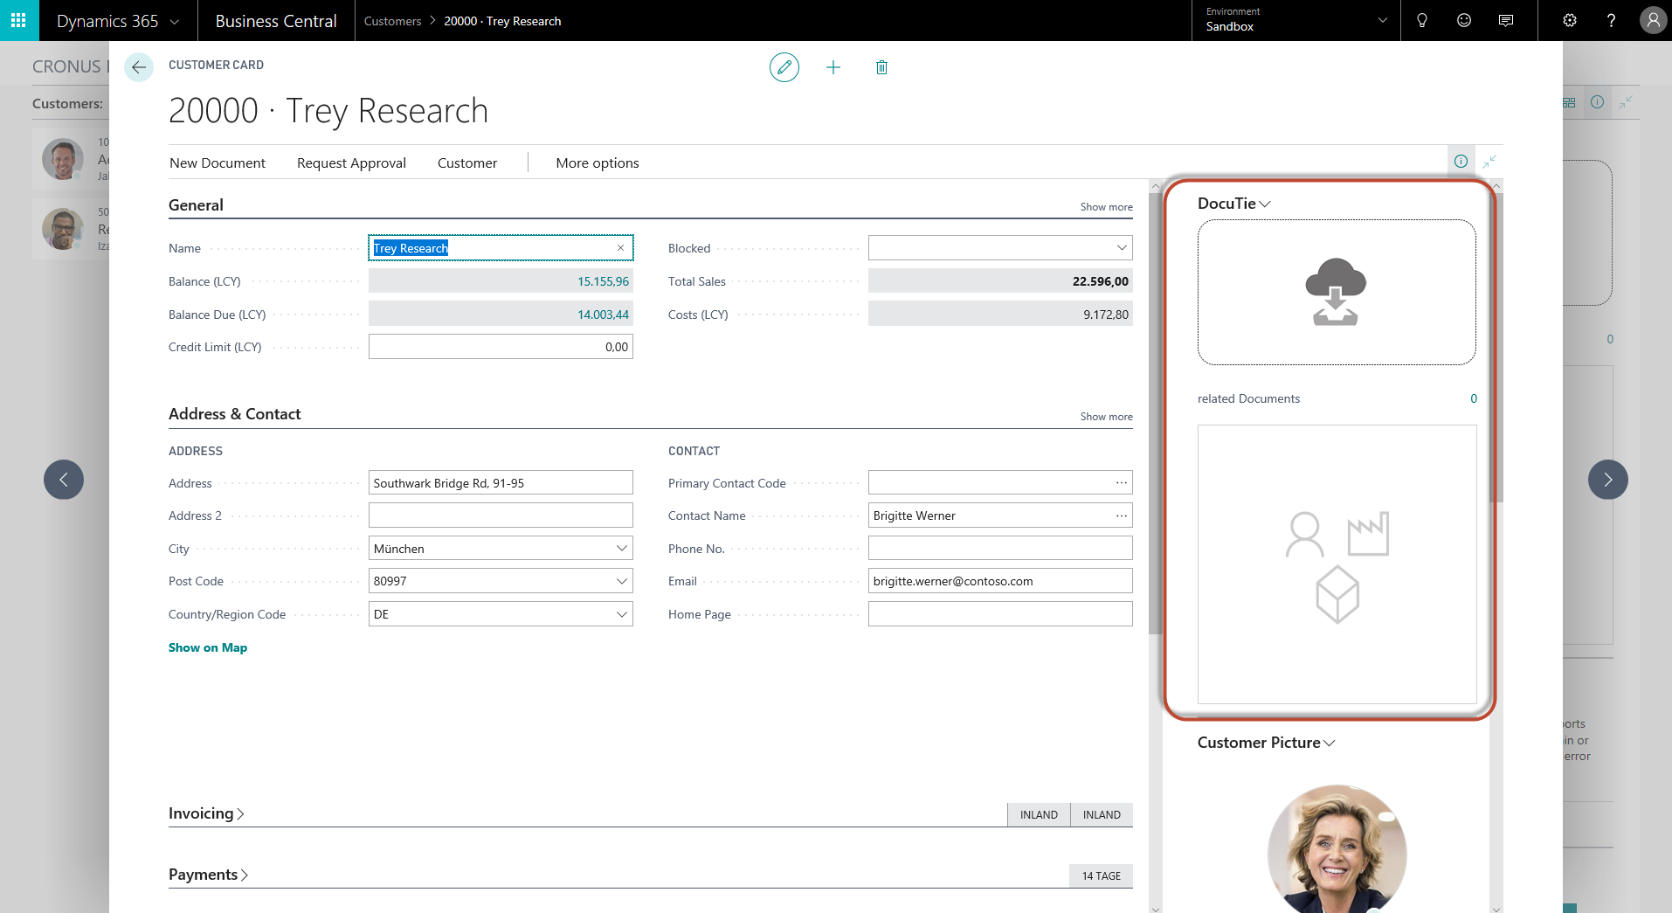Open the Dynamics 365 dropdown chevron
The image size is (1672, 913).
pos(175,22)
